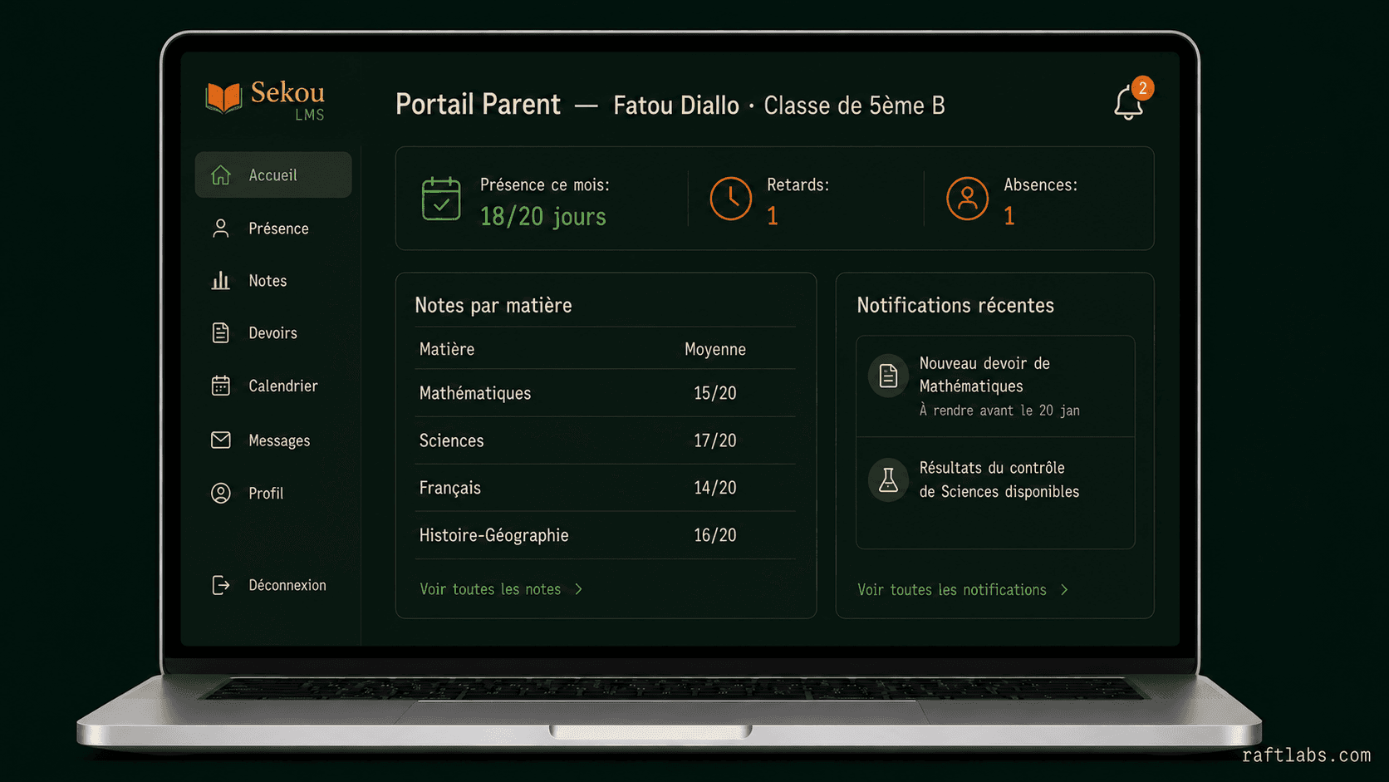The width and height of the screenshot is (1389, 782).
Task: Click the Français row subject name
Action: coord(449,488)
